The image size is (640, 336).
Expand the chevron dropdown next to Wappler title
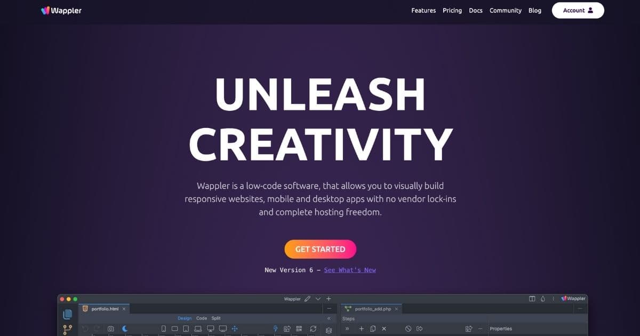pos(318,299)
